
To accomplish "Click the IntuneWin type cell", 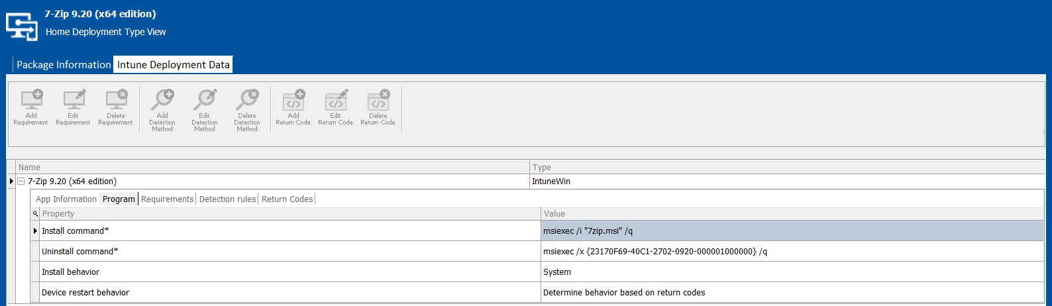I will point(787,181).
